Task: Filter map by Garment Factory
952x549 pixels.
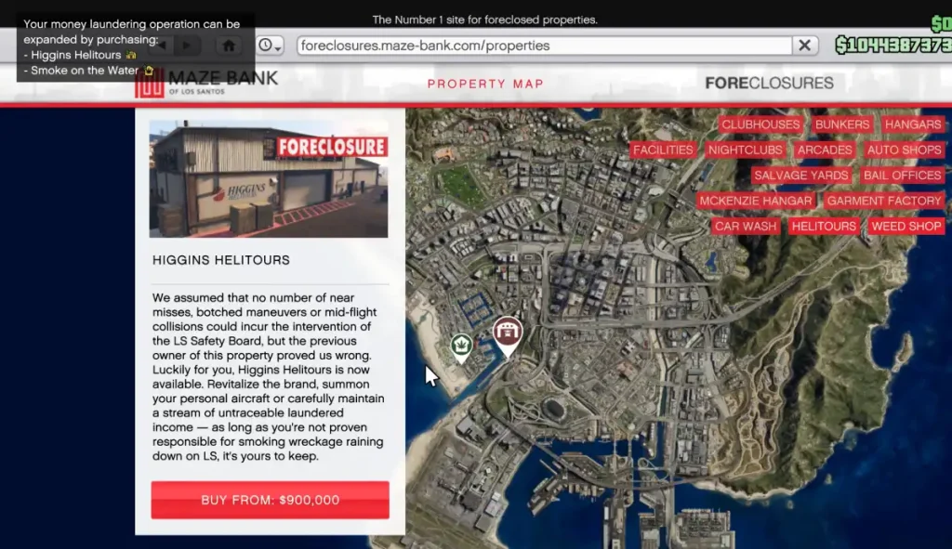Action: coord(884,201)
